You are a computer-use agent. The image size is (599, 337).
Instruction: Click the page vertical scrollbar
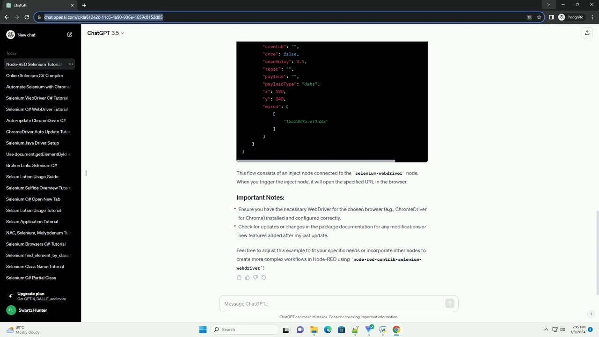[x=597, y=253]
